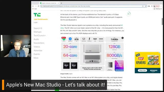Viewport: 164px width, 92px height.
Task: Click the Image Credits Apple caption
Action: [x=66, y=74]
